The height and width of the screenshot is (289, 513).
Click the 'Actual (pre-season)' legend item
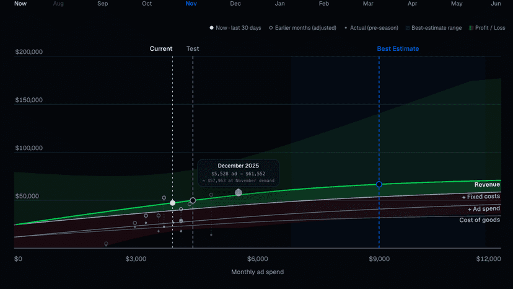[371, 28]
